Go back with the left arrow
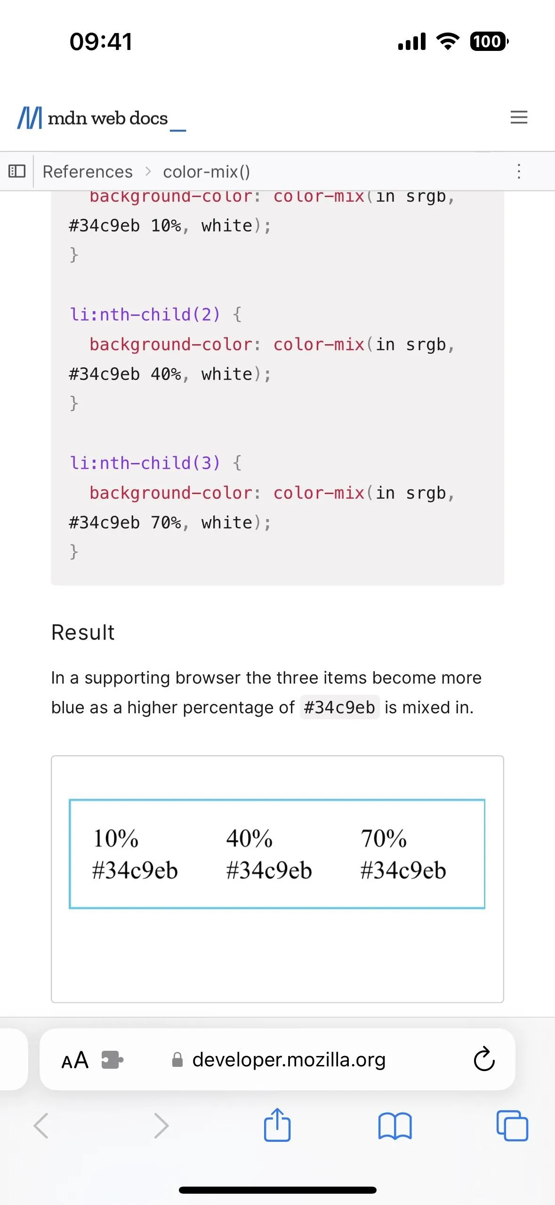This screenshot has height=1205, width=555. click(x=41, y=1126)
